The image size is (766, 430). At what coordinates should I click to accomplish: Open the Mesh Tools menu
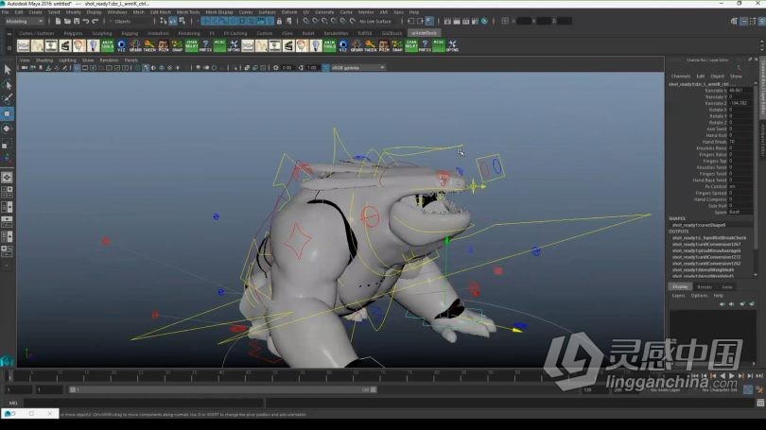click(188, 12)
